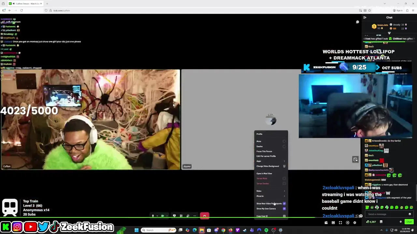Viewport: 417px width, 234px height.
Task: Click the Windows taskbar search box
Action: (x=158, y=230)
